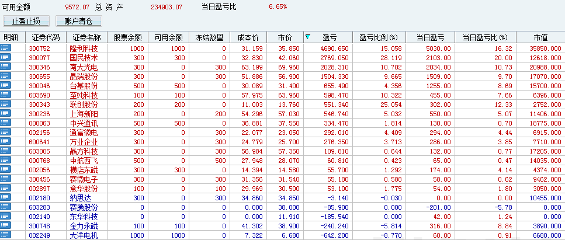Click the 账户清仓 button
Screen dimensions: 565x240
(x=78, y=21)
